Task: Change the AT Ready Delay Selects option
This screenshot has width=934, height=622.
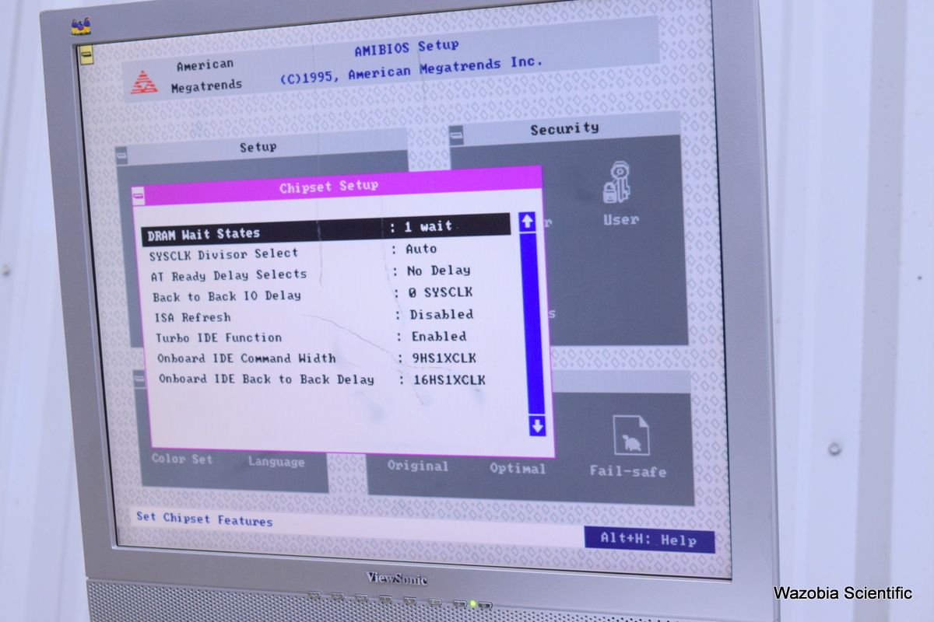Action: (438, 271)
